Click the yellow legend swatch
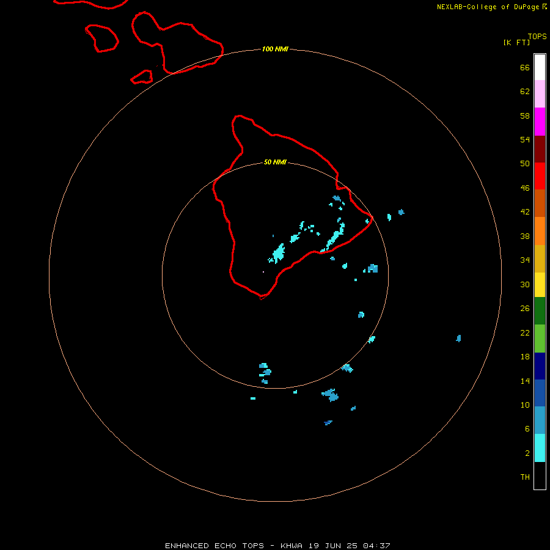550x550 pixels. tap(540, 285)
